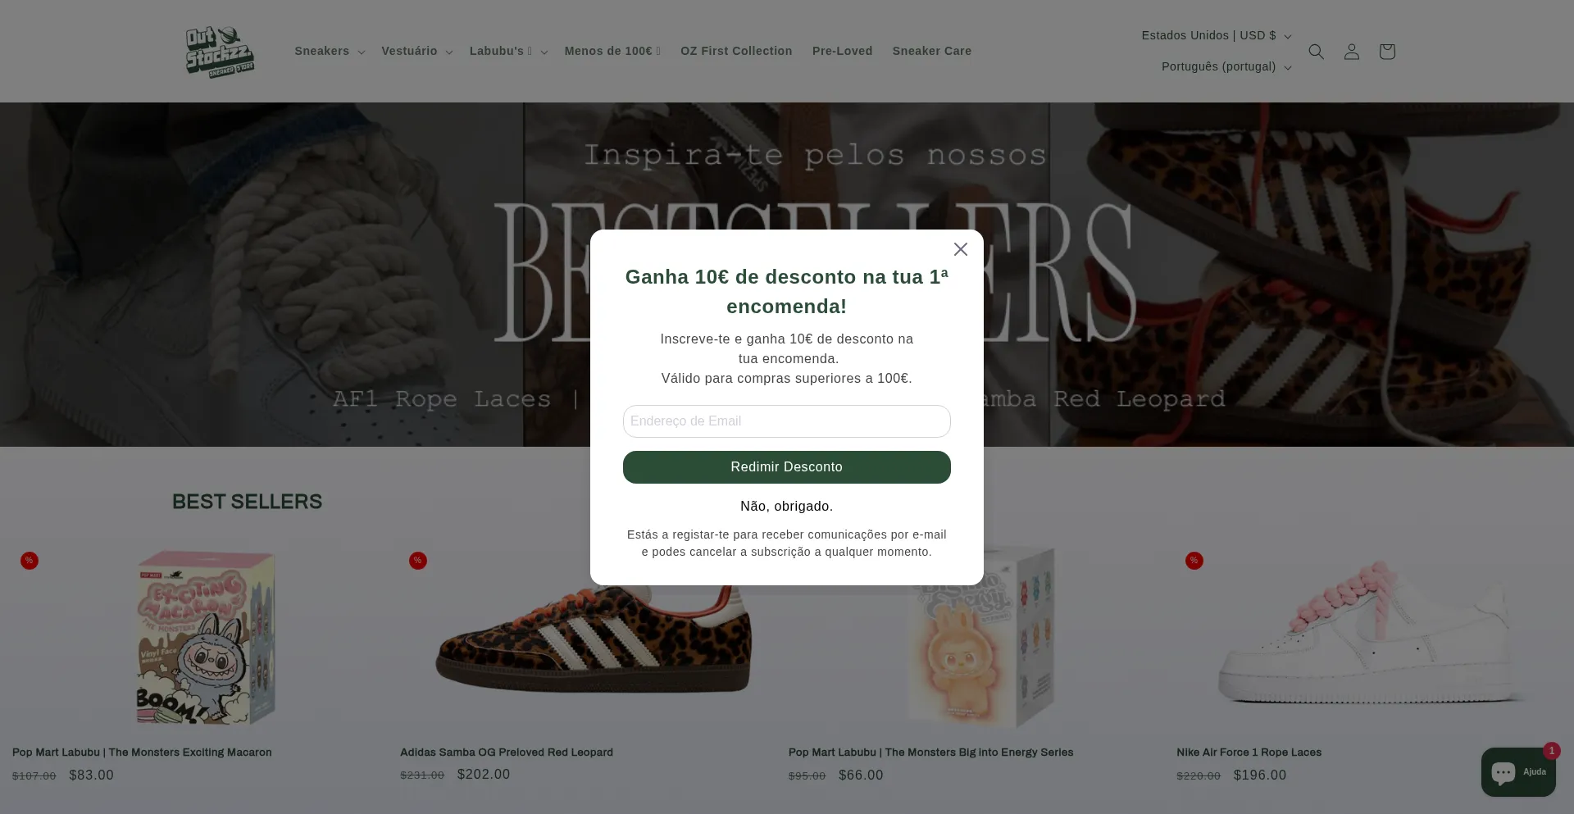
Task: Open the Pre-Loved menu item
Action: tap(842, 51)
